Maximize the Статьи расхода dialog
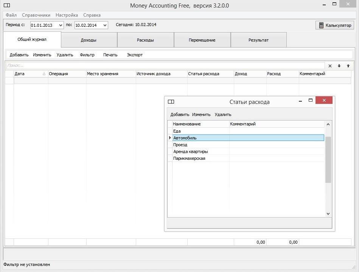Screen dimensions: 359x272 click(311, 100)
